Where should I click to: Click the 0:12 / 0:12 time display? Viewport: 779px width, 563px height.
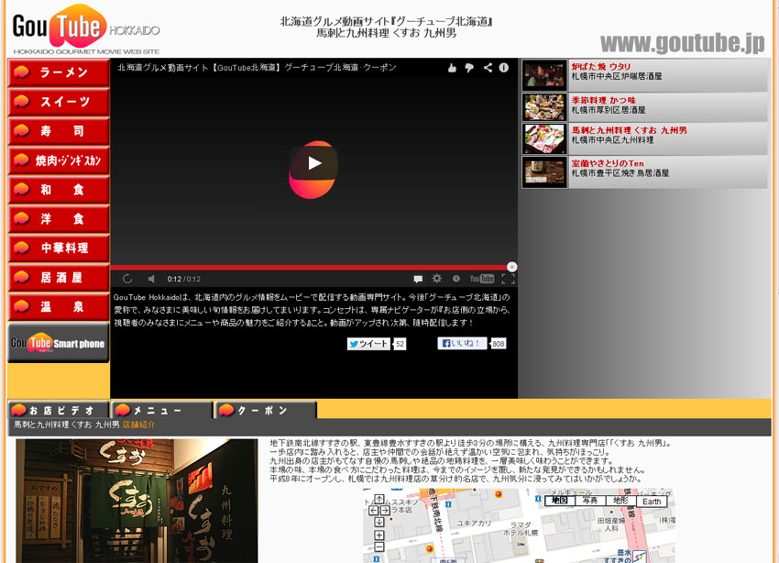pyautogui.click(x=184, y=280)
